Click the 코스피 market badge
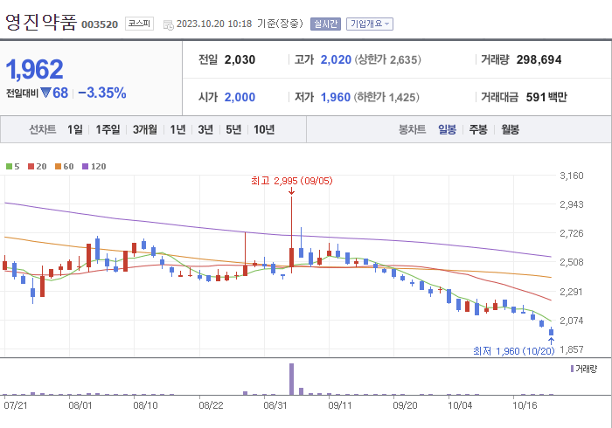Screen dimensions: 612x428 click(x=139, y=24)
